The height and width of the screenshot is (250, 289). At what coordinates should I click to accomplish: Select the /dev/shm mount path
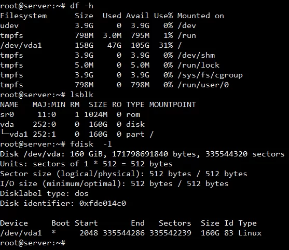click(x=196, y=55)
